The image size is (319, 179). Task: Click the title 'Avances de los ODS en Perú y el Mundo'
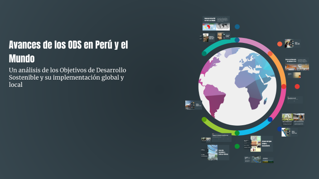[68, 52]
